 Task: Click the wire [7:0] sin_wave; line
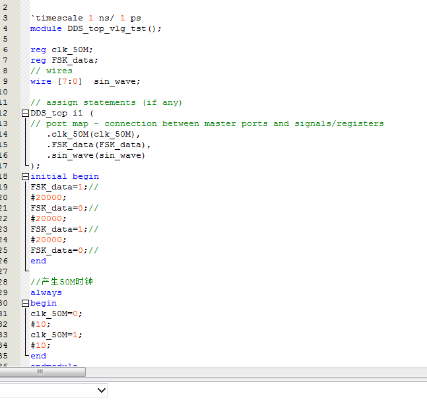click(85, 81)
